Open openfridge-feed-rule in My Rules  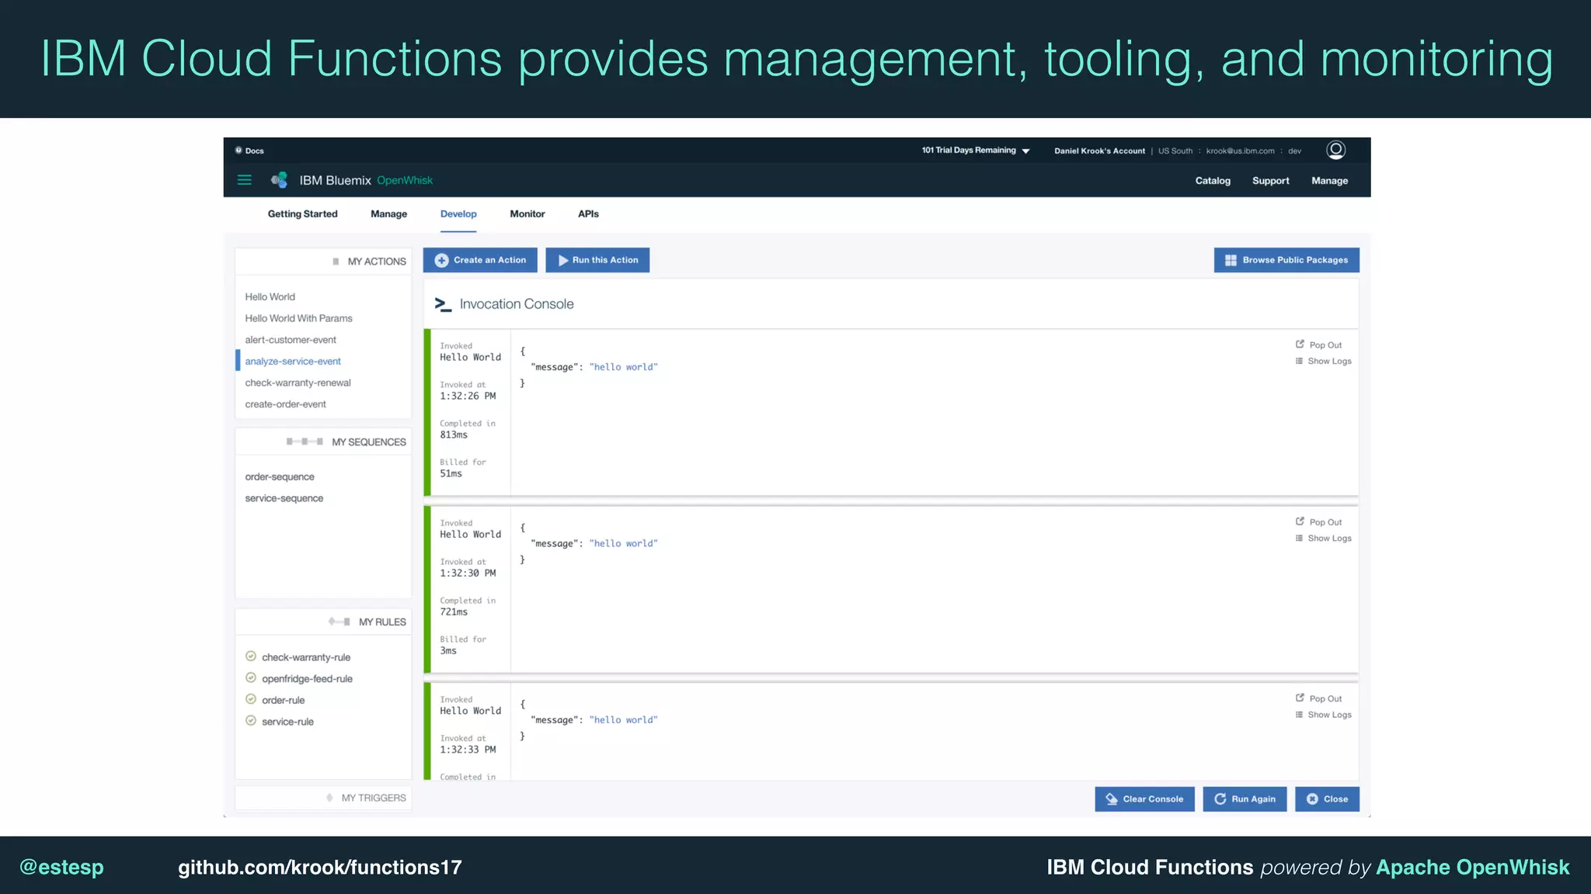pyautogui.click(x=307, y=678)
